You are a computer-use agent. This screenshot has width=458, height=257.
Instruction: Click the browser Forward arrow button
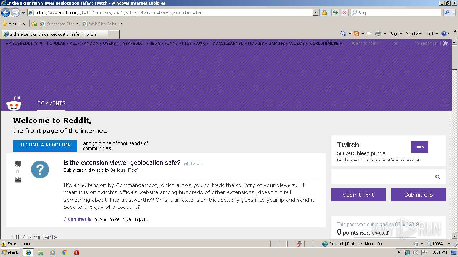15,13
